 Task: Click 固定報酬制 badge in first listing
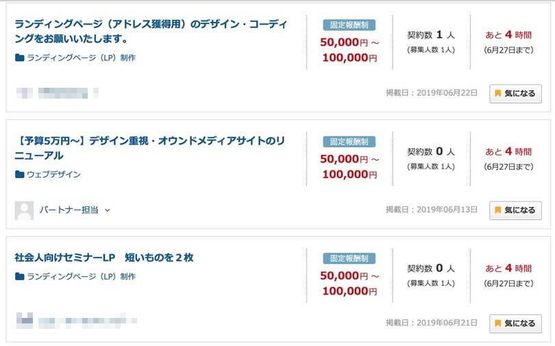pyautogui.click(x=349, y=25)
